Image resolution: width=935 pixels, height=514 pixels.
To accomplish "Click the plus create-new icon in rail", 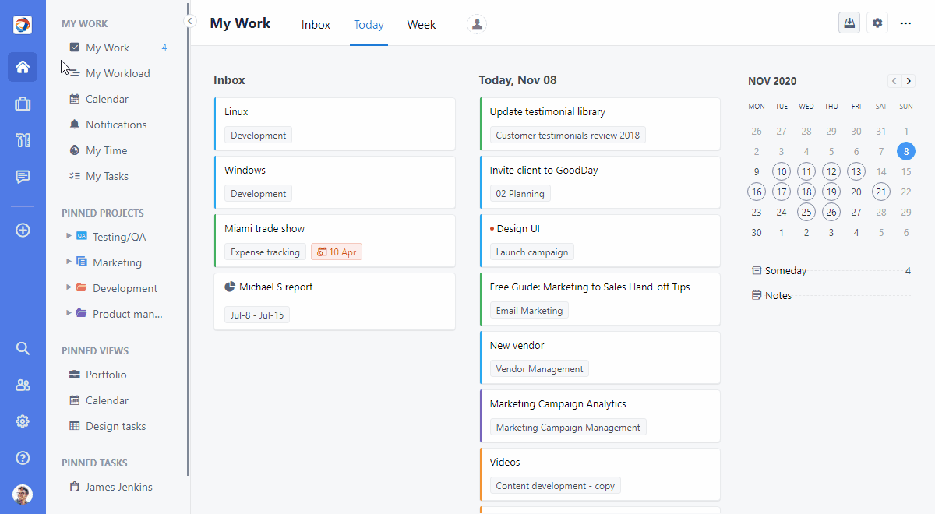I will pyautogui.click(x=23, y=230).
